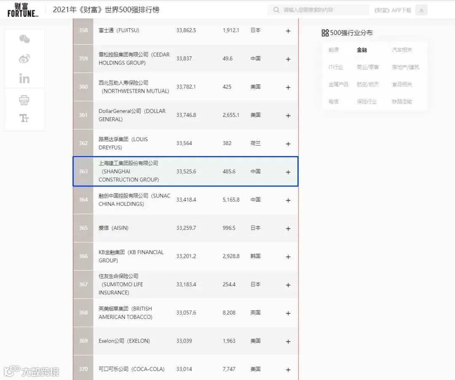This screenshot has width=455, height=380.
Task: Expand the Cedar Holdings Group row
Action: point(288,59)
